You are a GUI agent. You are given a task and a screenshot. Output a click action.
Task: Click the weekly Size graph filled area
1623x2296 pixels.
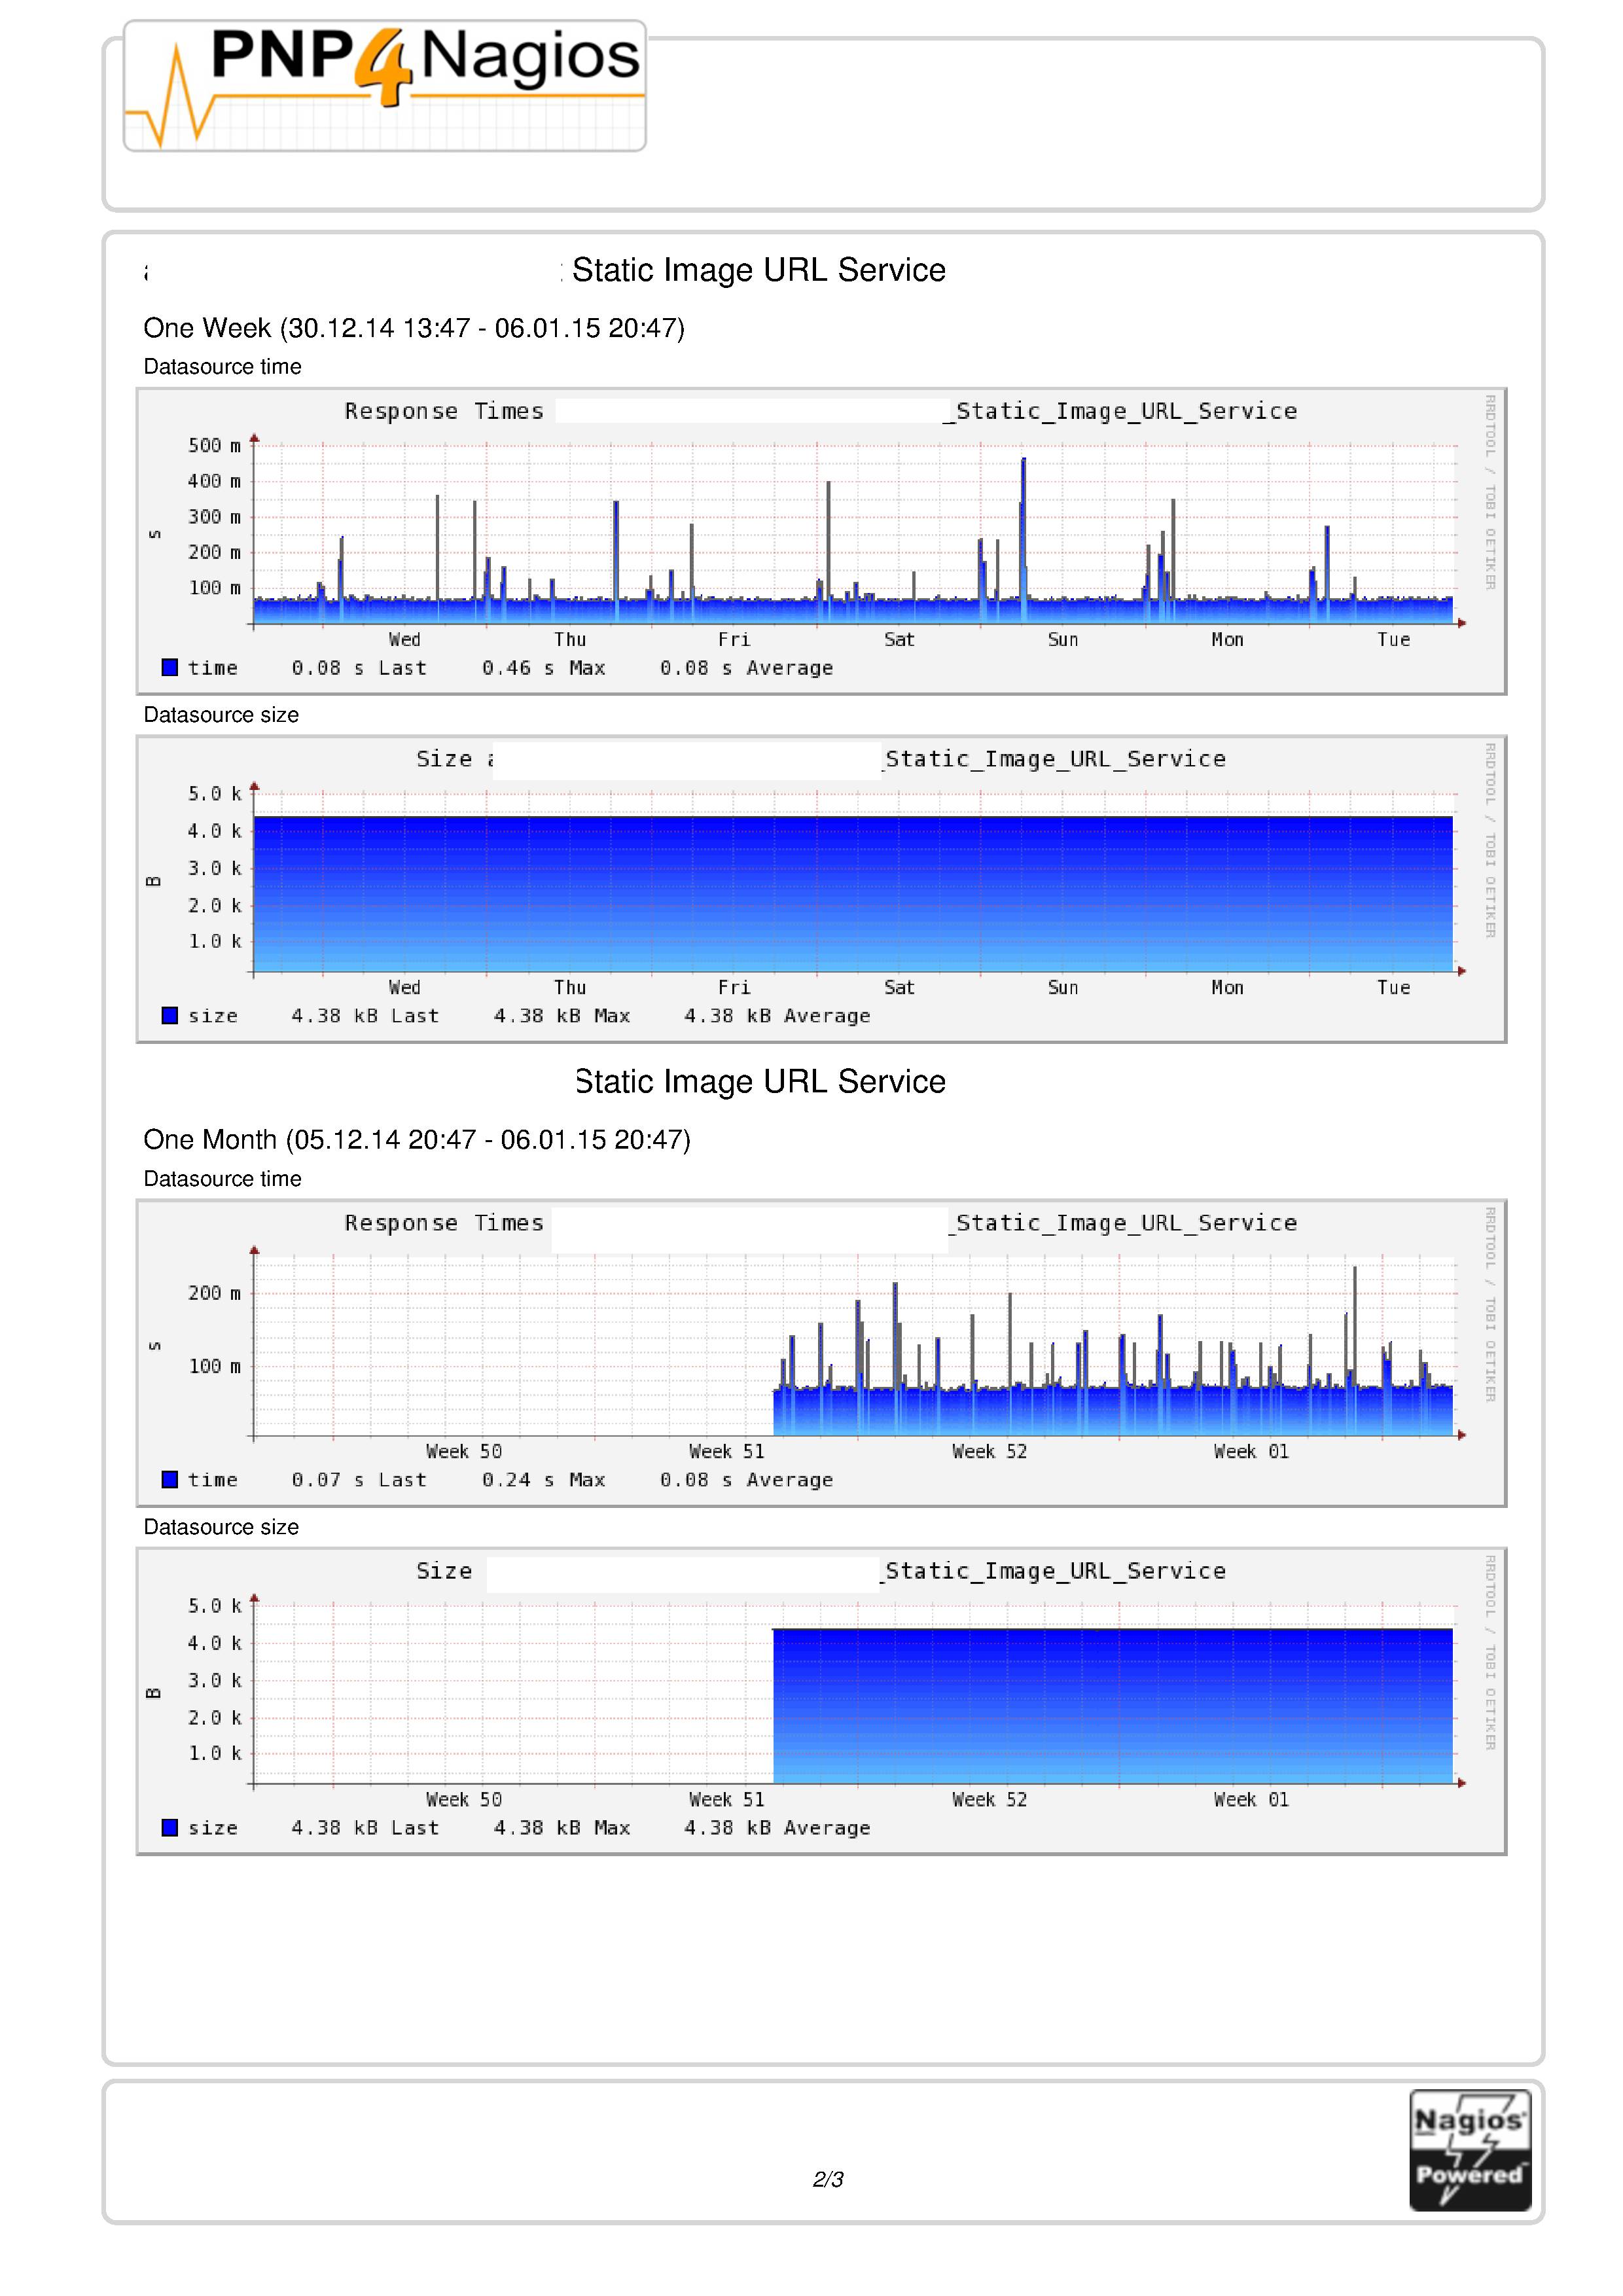pyautogui.click(x=852, y=893)
